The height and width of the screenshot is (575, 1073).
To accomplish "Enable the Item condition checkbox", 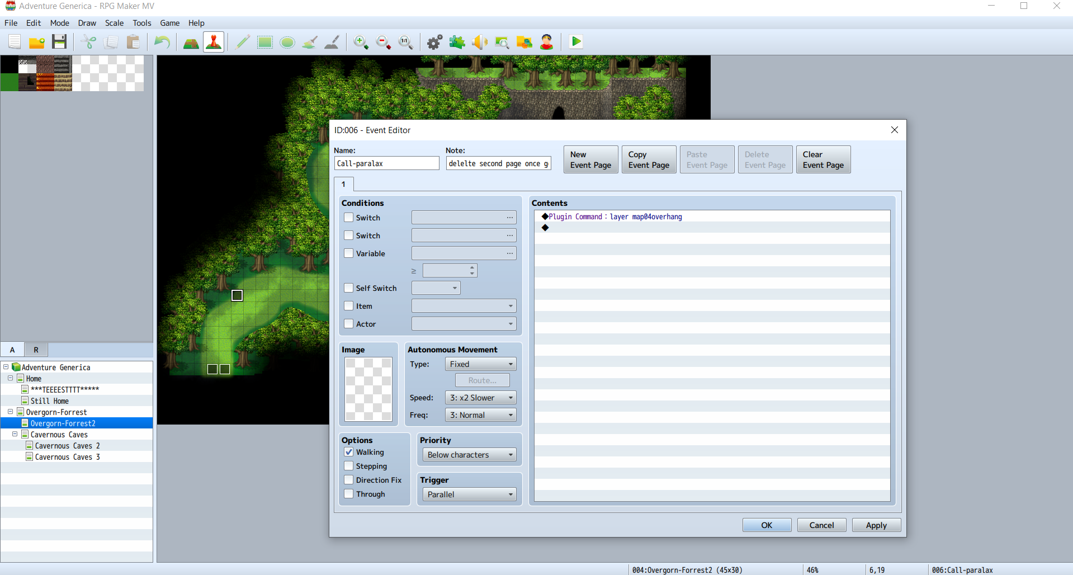I will [x=349, y=306].
